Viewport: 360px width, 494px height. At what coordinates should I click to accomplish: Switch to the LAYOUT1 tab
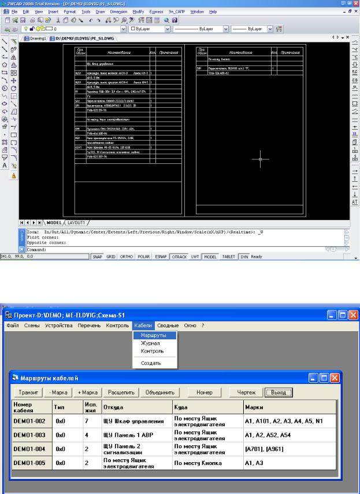pos(76,222)
